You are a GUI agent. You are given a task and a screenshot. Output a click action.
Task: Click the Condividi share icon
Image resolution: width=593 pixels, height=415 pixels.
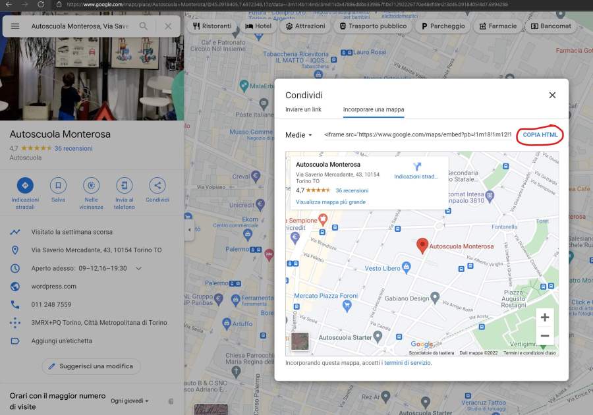[157, 185]
